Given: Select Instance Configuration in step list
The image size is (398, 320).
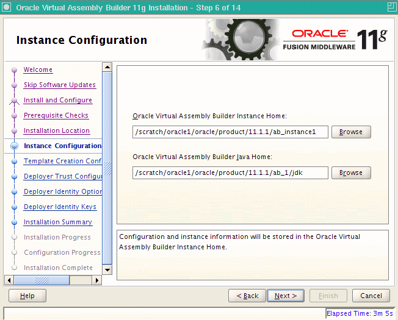Looking at the screenshot, I should [x=63, y=146].
